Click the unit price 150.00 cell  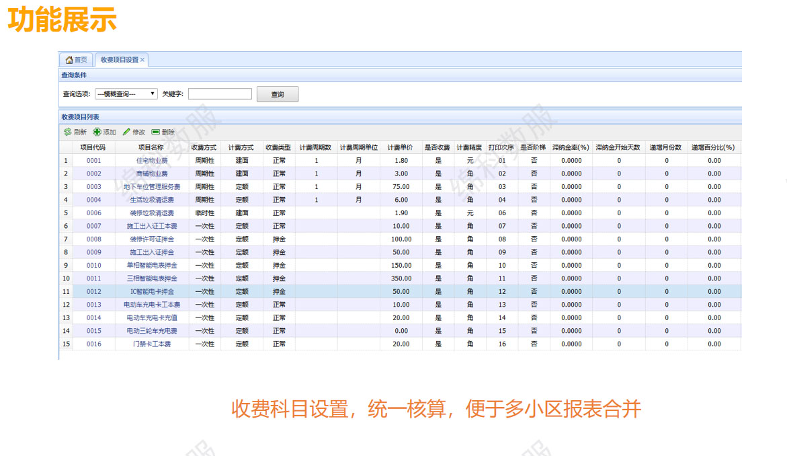[401, 265]
